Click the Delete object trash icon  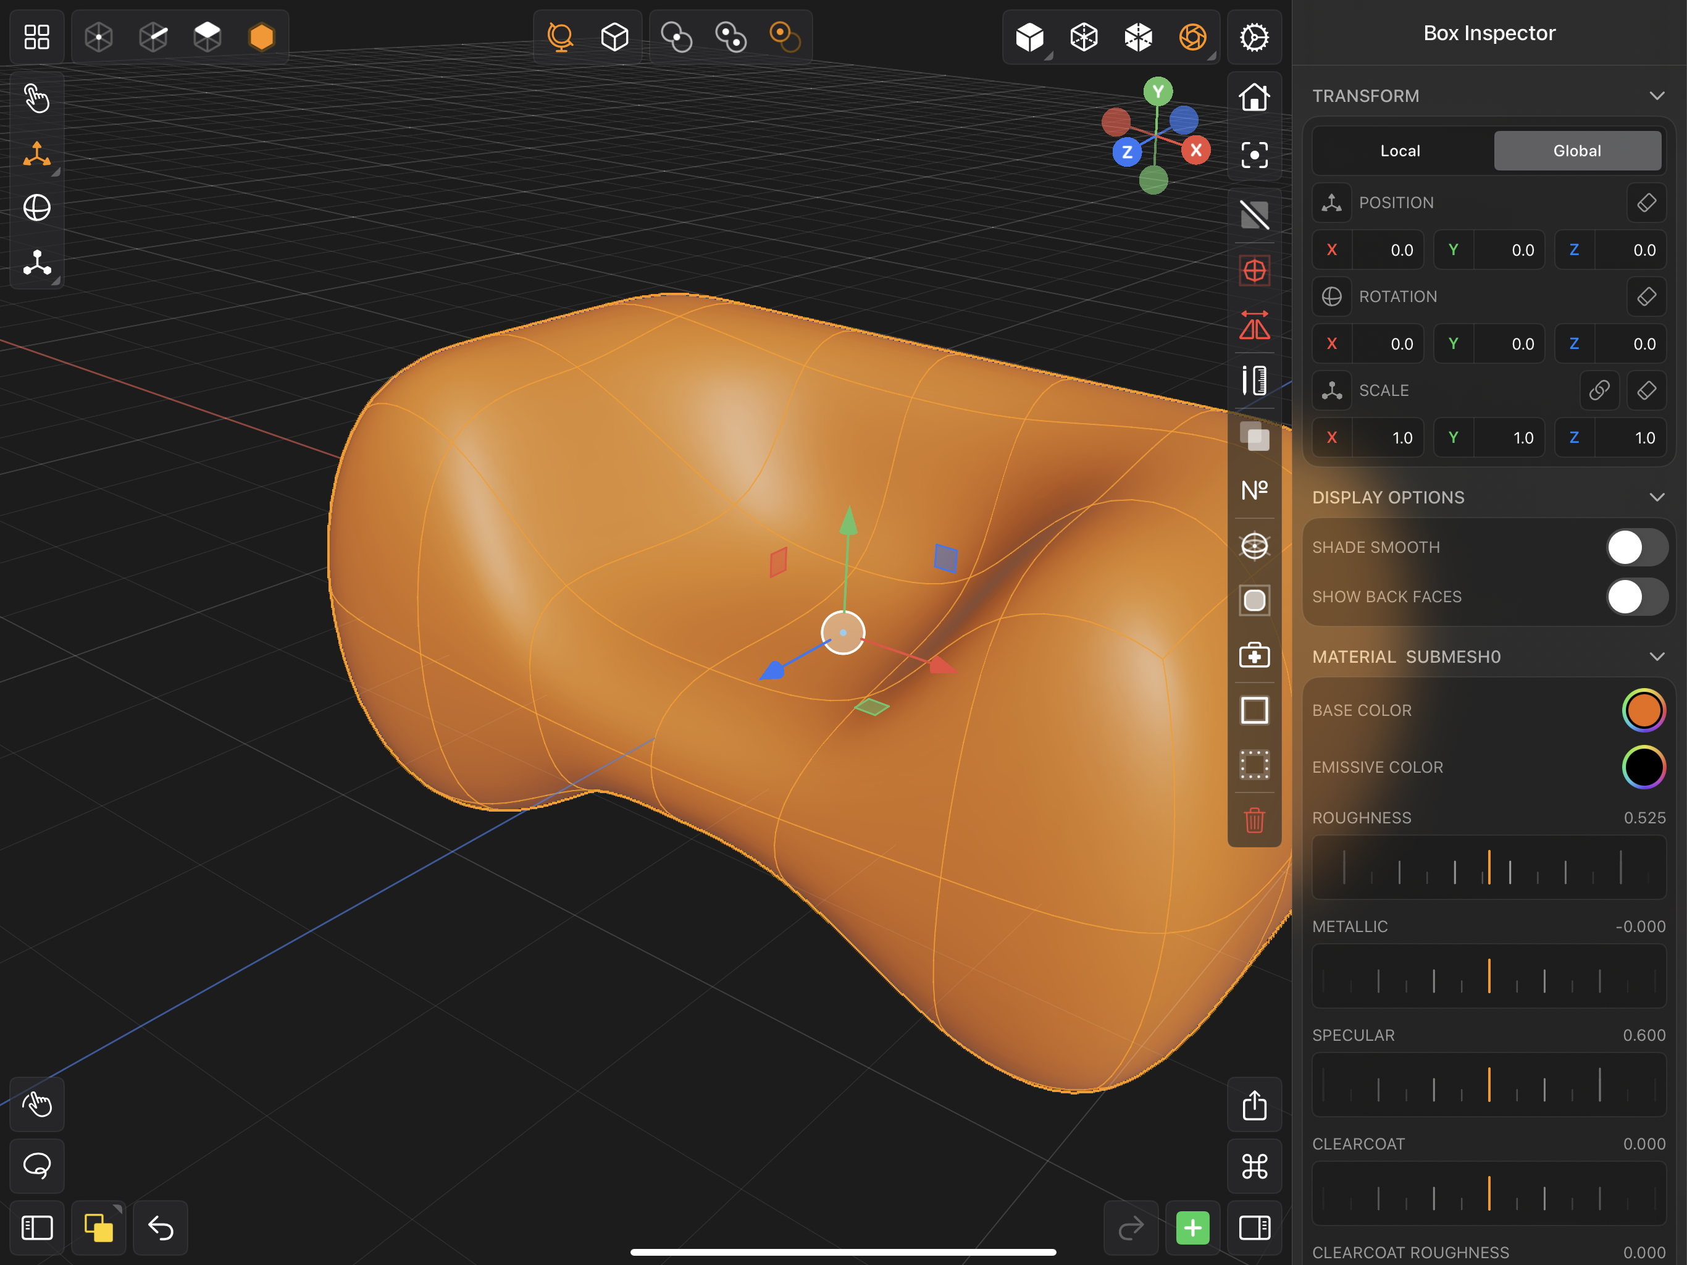[1253, 820]
